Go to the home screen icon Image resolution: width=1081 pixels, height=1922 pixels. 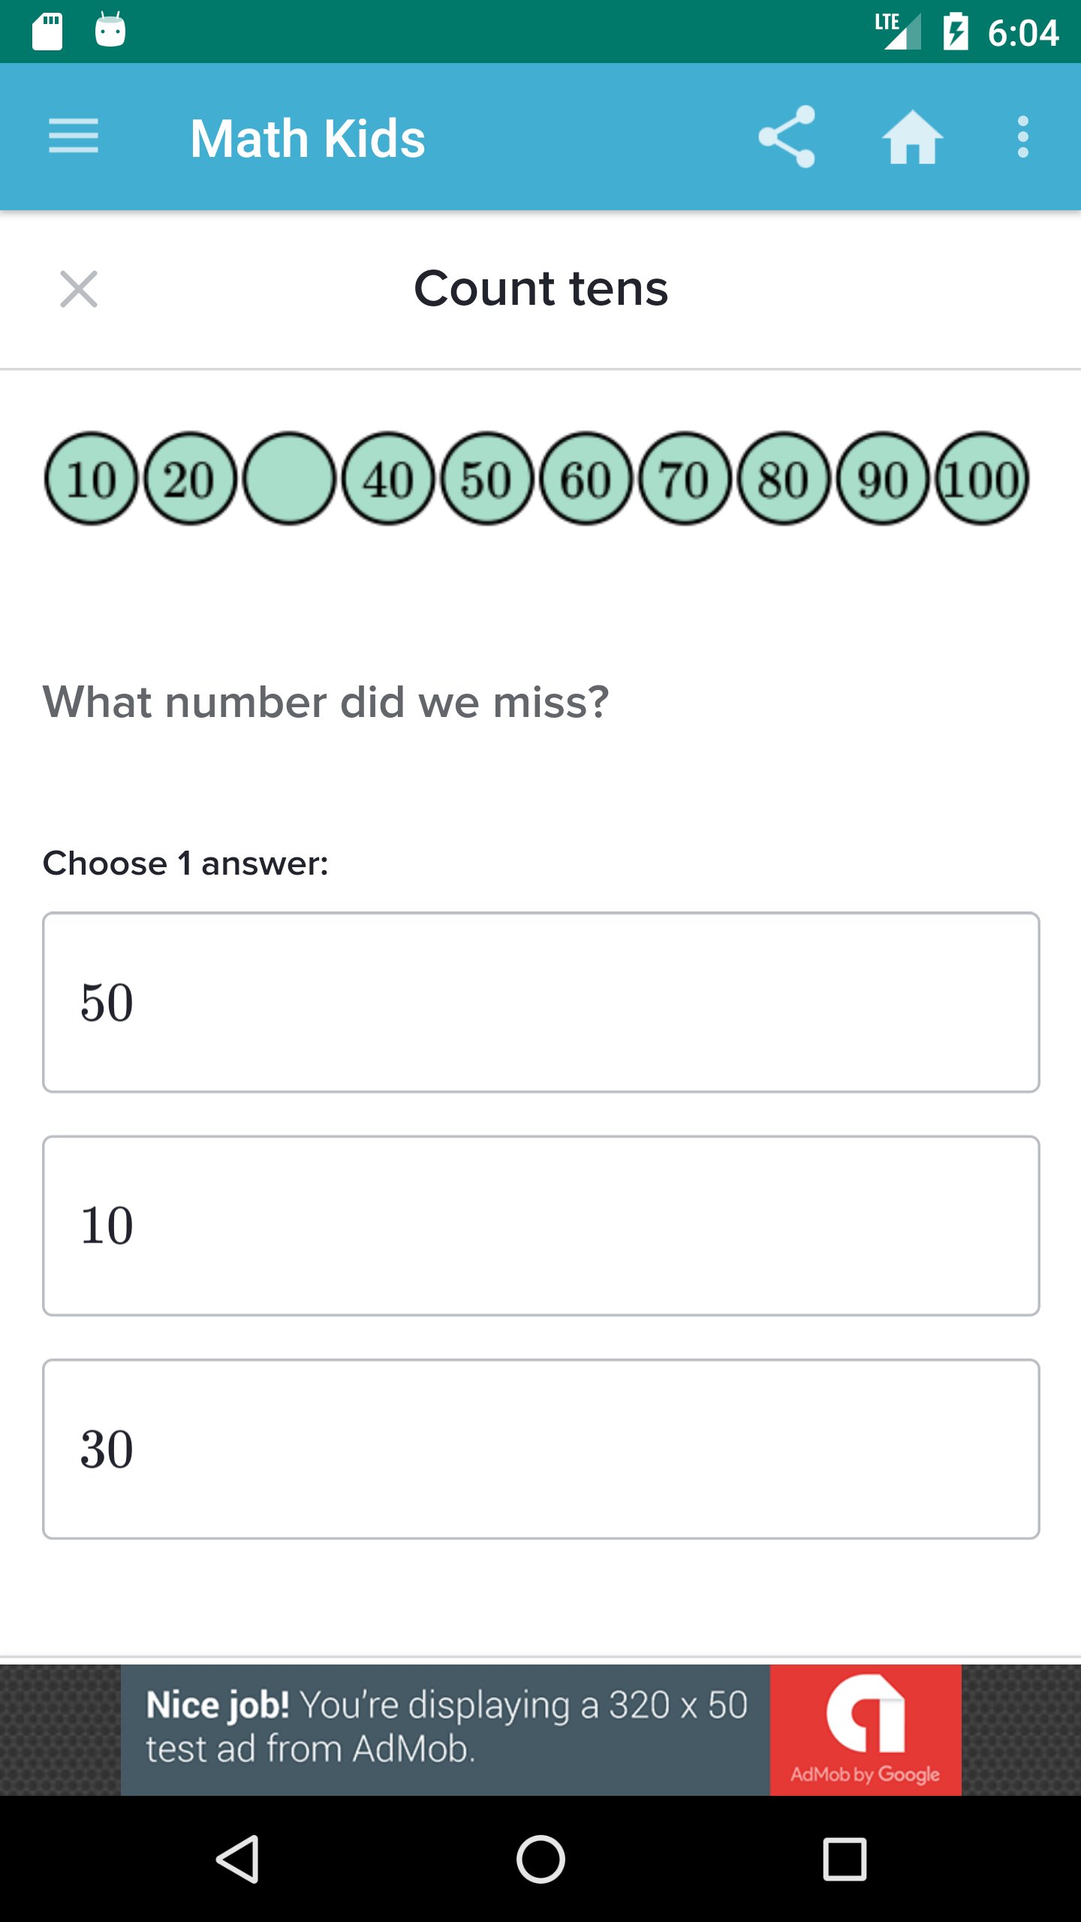912,137
